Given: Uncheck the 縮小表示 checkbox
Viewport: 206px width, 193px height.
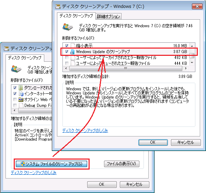Looking at the screenshot, I should click(x=67, y=45).
